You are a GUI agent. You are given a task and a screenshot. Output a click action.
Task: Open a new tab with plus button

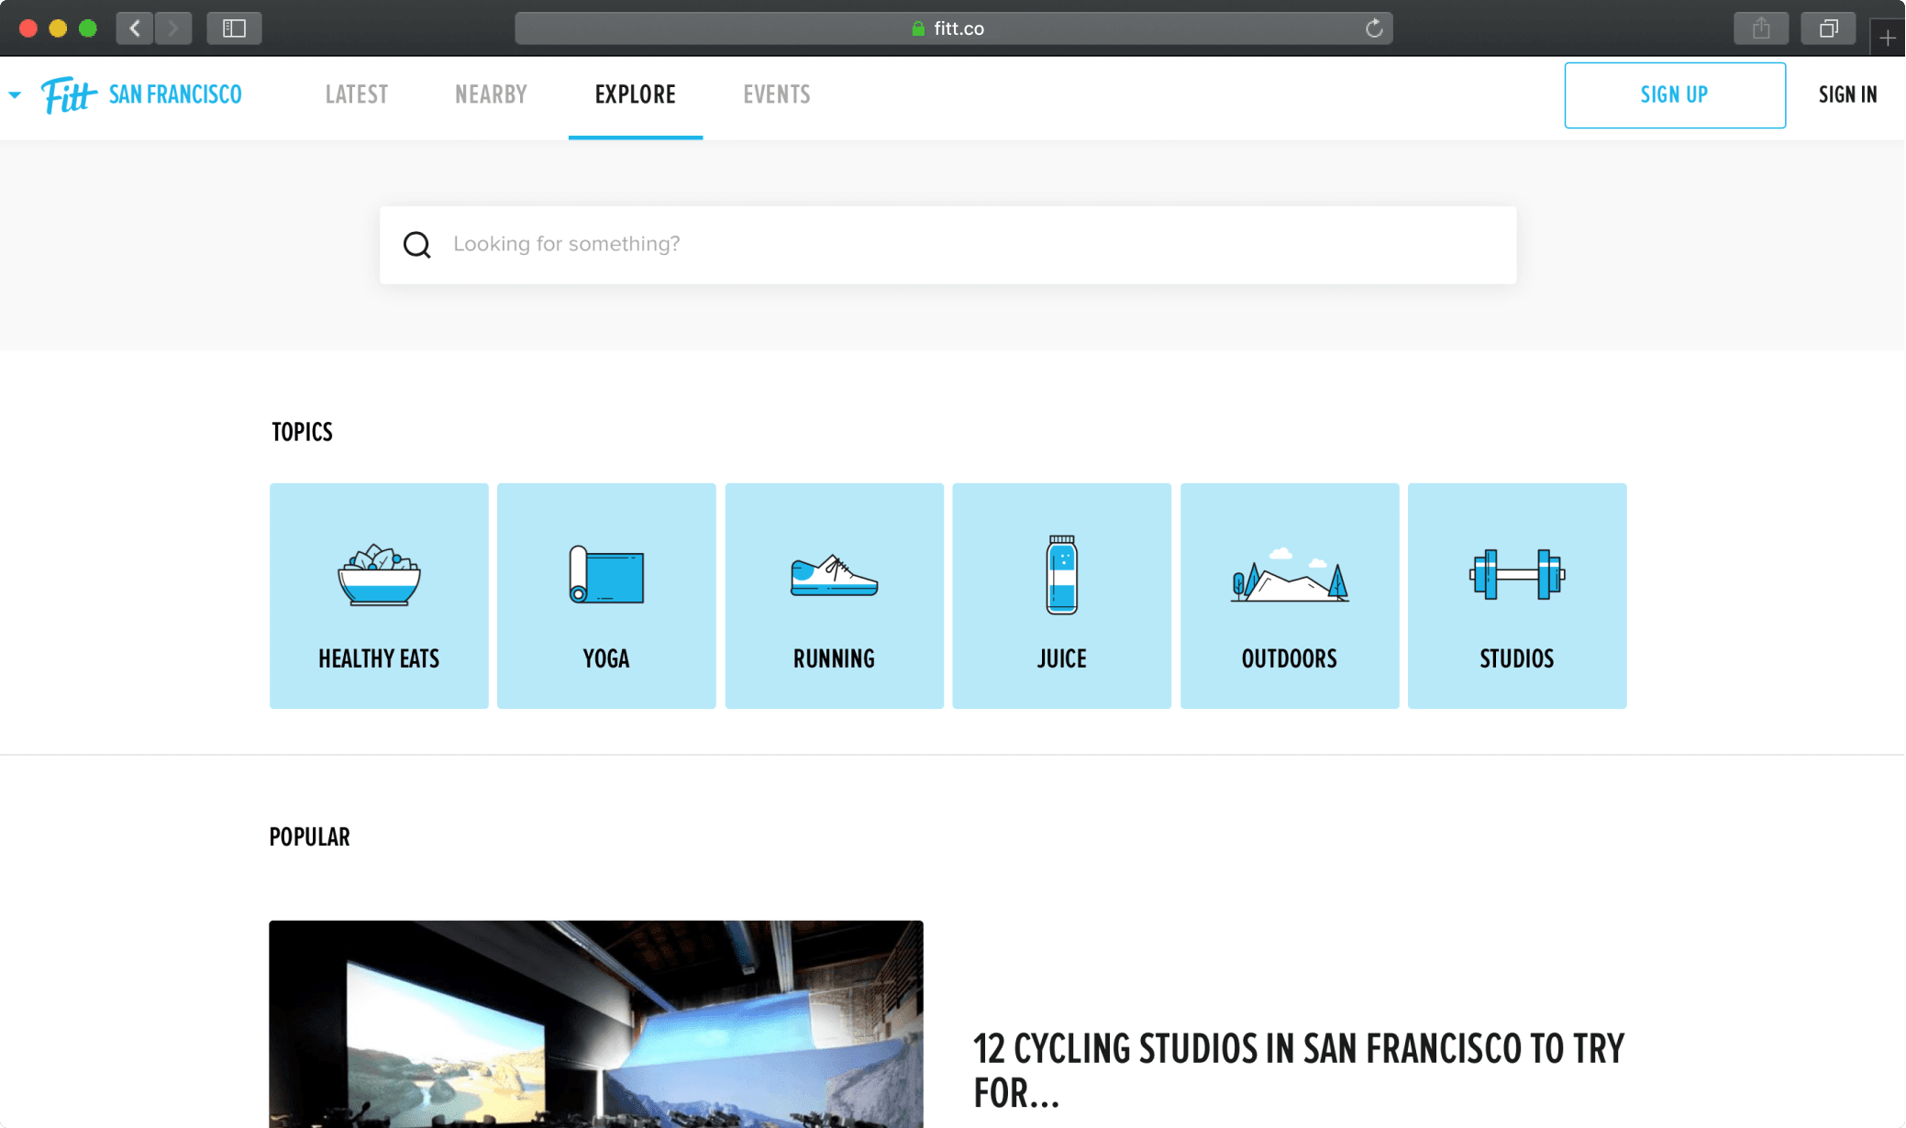[x=1887, y=38]
